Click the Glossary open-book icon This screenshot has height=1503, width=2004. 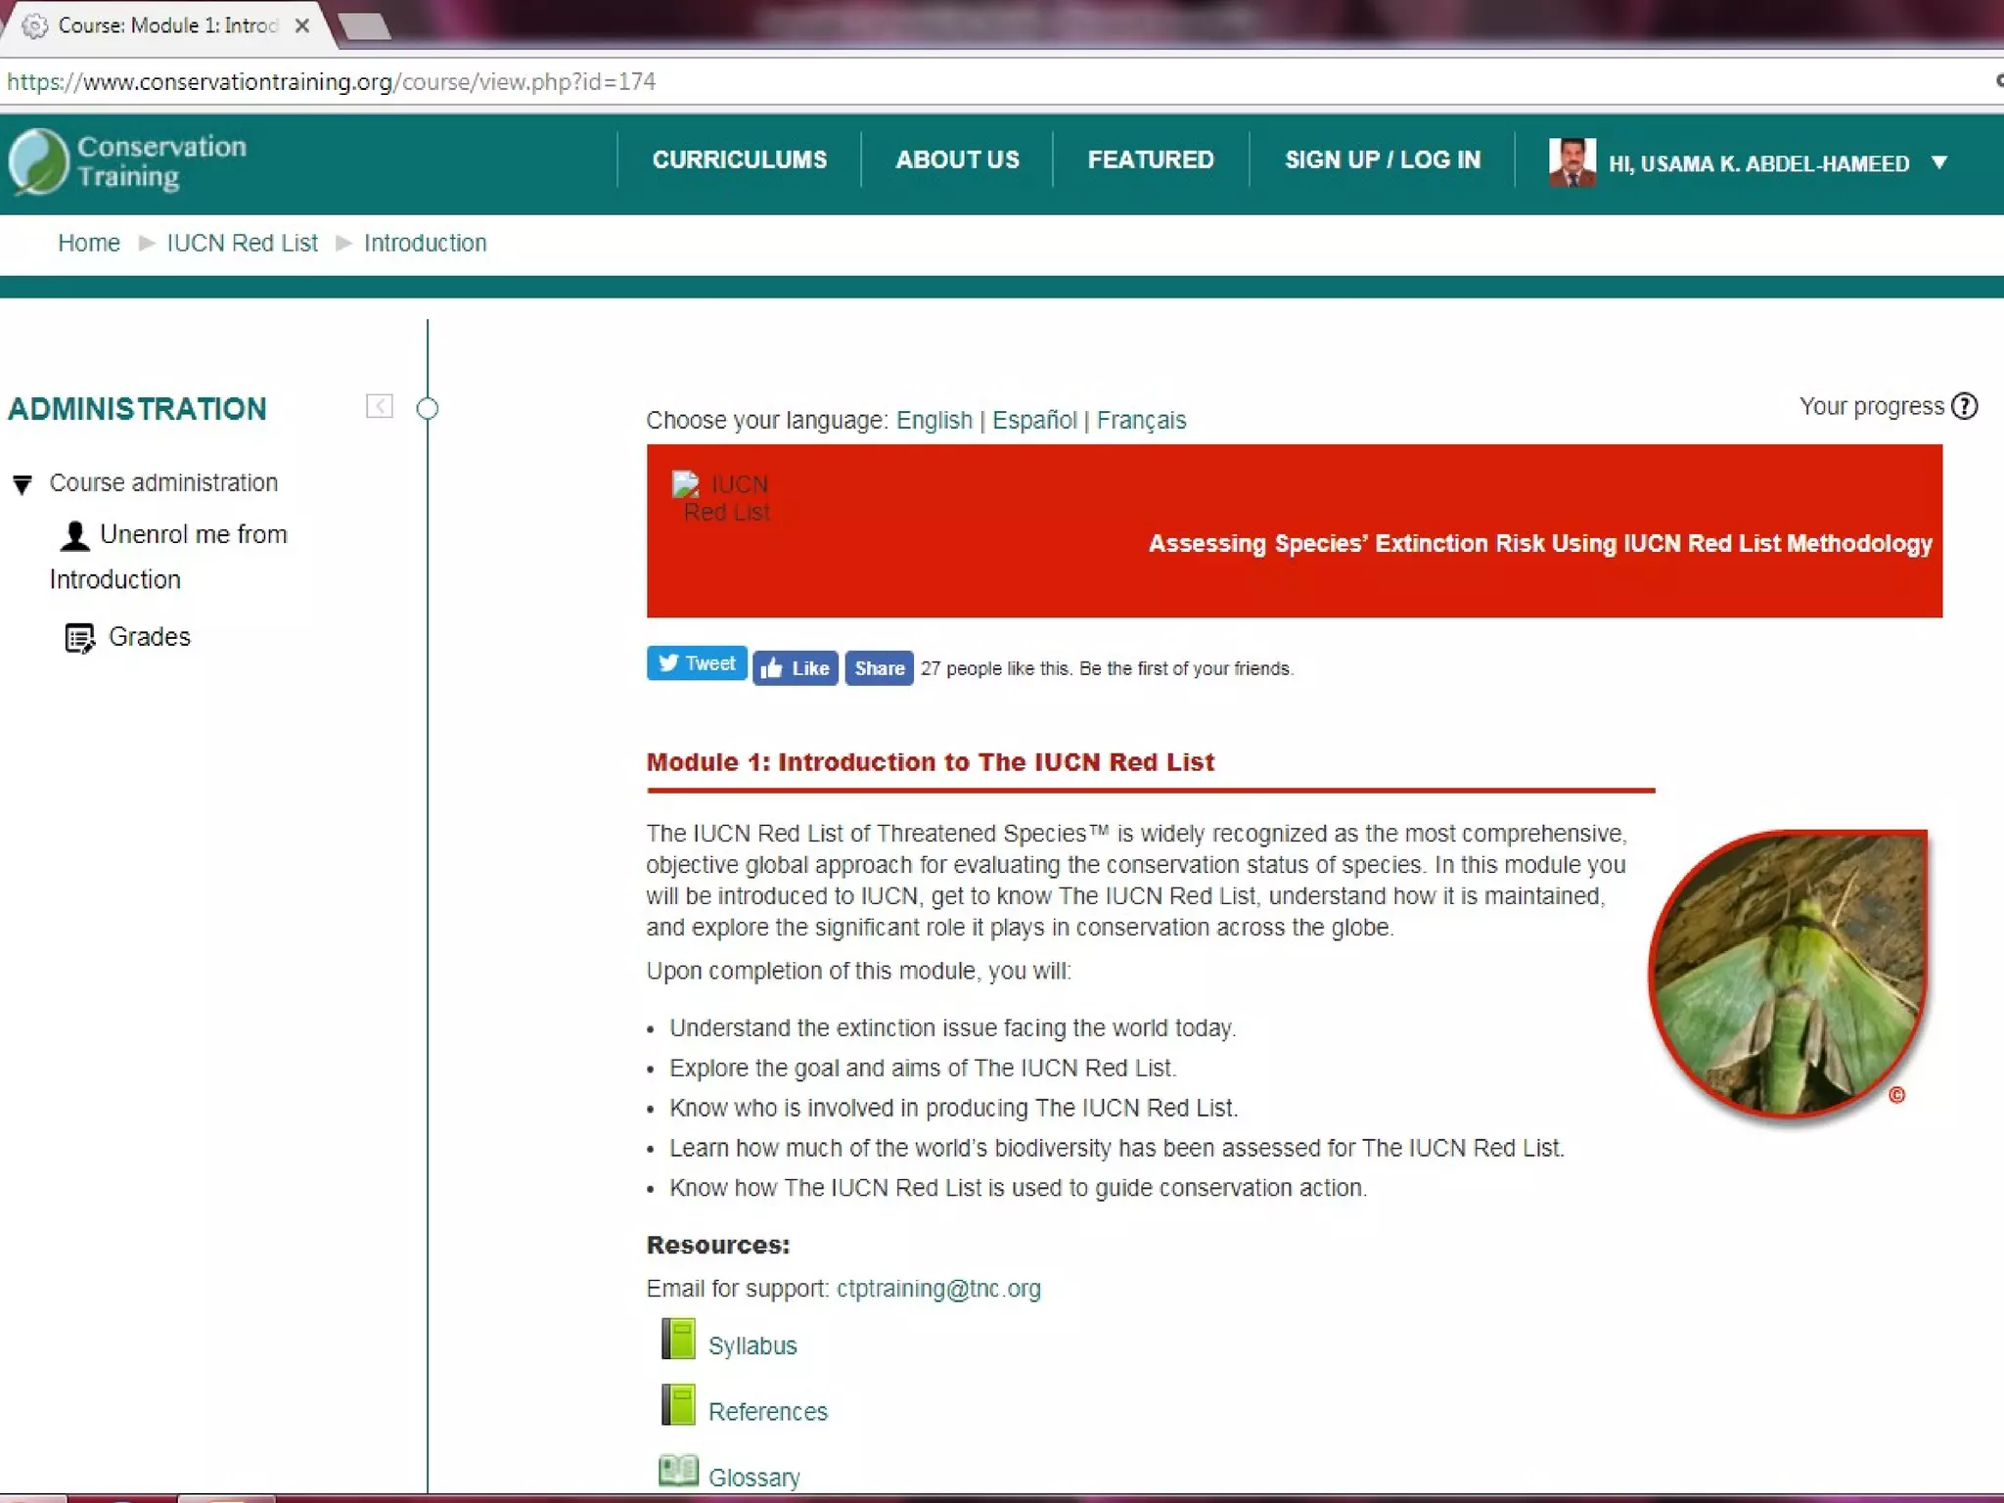coord(678,1470)
